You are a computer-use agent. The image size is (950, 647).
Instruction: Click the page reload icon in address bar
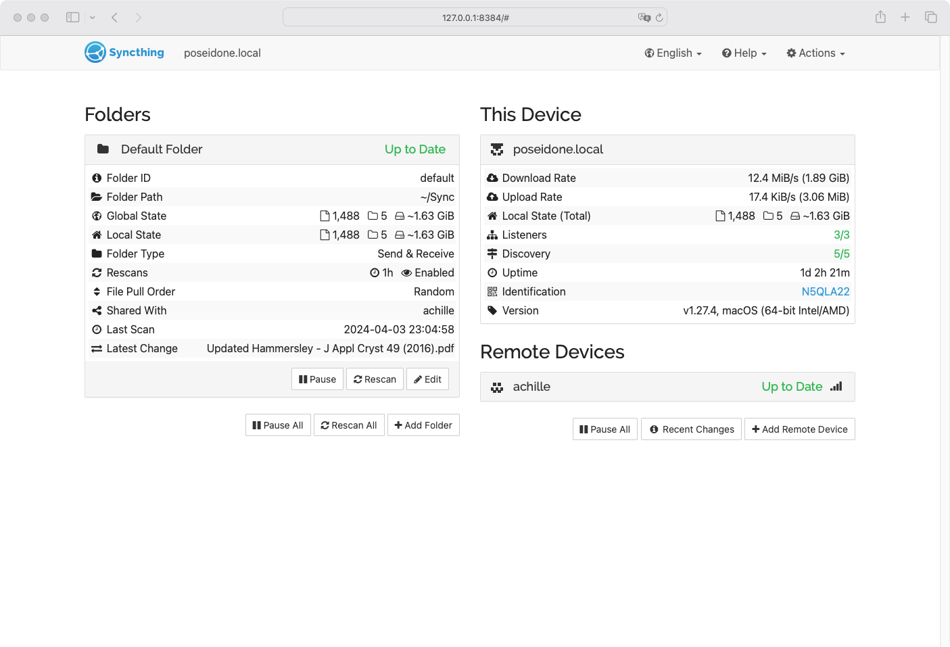pyautogui.click(x=659, y=18)
